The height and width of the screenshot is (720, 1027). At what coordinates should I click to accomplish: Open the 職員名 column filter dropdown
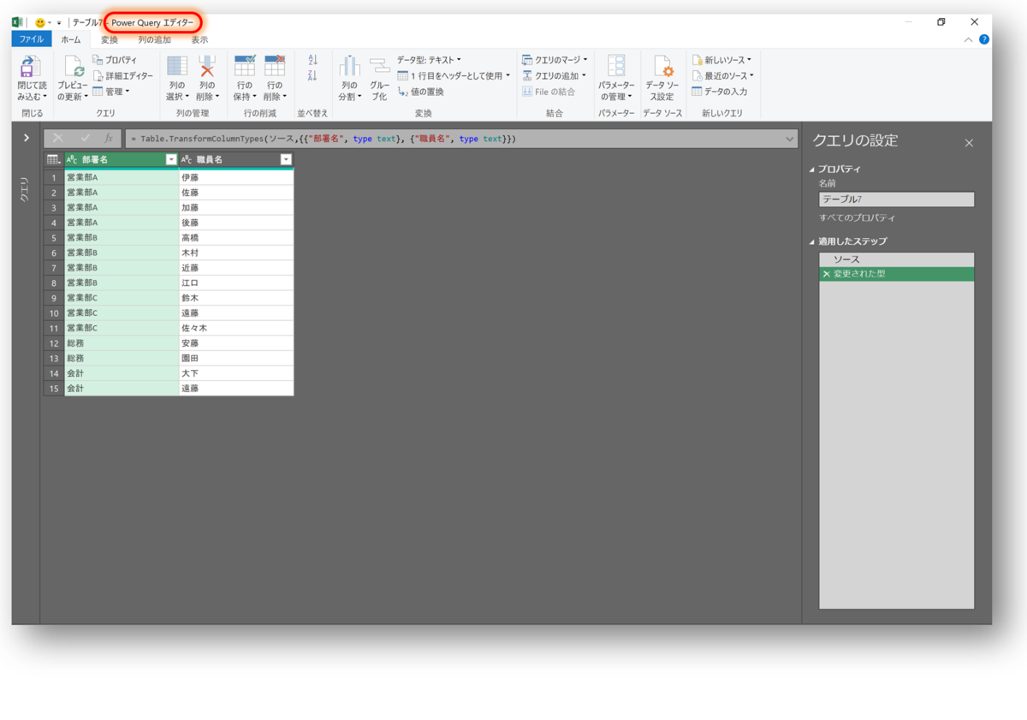[x=286, y=159]
